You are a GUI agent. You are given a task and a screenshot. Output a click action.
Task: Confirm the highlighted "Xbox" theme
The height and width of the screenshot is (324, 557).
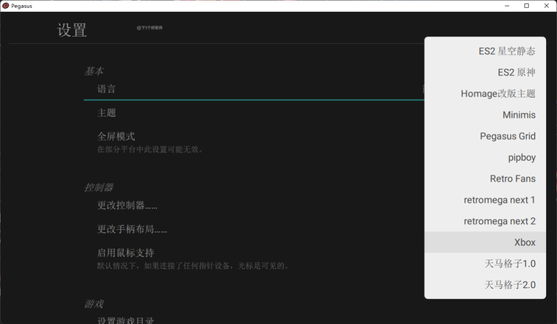coord(525,242)
